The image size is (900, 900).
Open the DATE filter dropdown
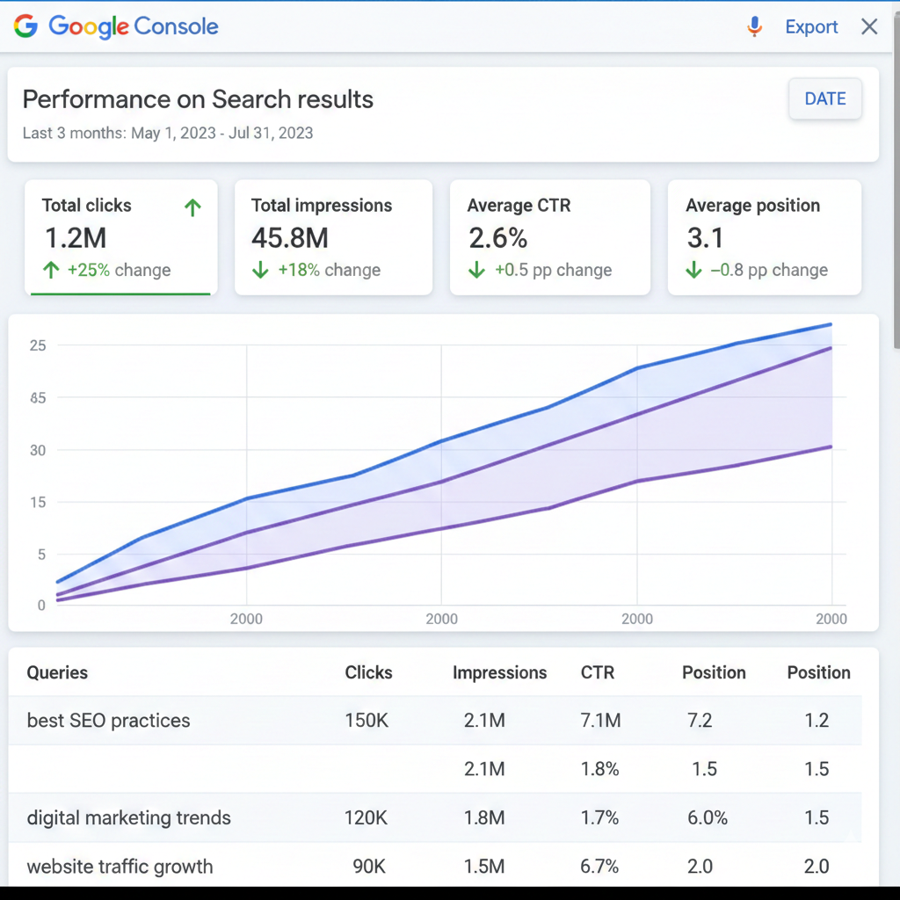pyautogui.click(x=824, y=98)
